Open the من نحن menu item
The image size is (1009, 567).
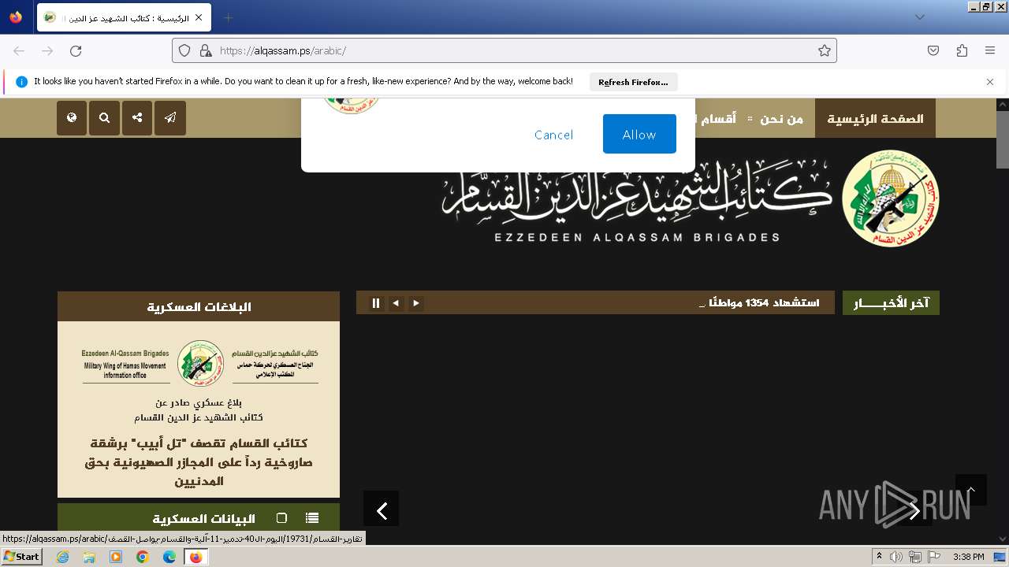click(781, 119)
